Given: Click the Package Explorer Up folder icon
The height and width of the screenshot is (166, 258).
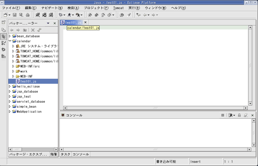Looking at the screenshot, I should (25, 30).
